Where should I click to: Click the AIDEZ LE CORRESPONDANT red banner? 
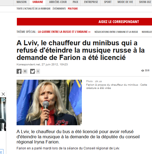84,22
